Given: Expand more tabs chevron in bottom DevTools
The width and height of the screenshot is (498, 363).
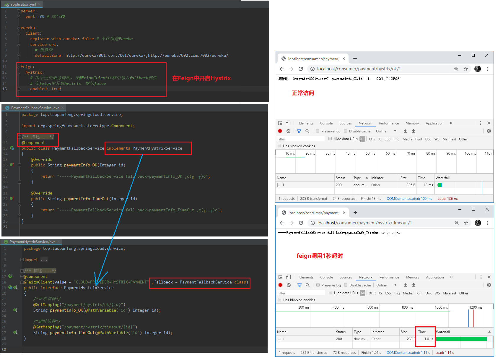Looking at the screenshot, I should 451,277.
